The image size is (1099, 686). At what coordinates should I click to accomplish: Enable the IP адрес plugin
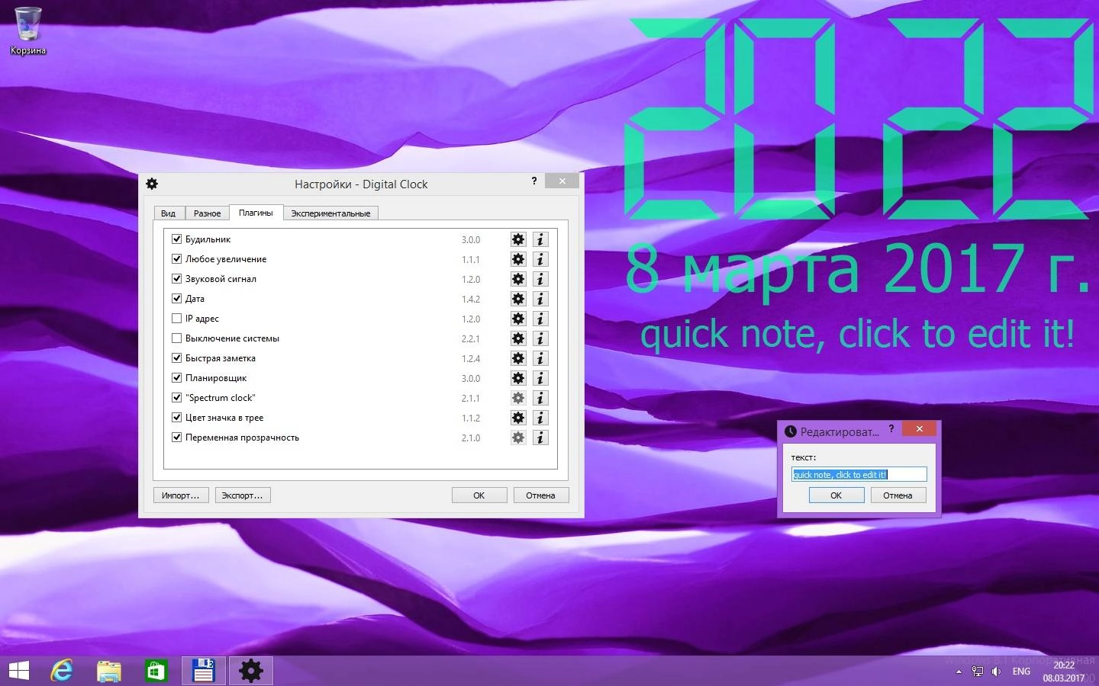coord(177,319)
